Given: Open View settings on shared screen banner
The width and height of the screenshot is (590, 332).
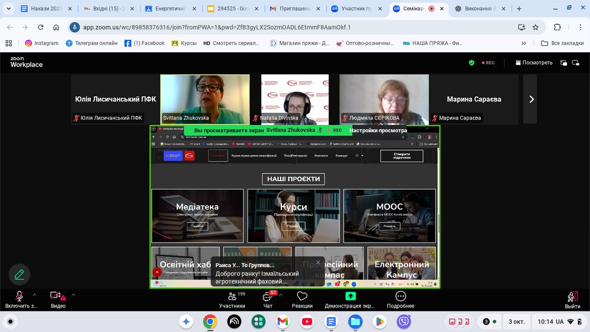Looking at the screenshot, I should click(x=378, y=130).
